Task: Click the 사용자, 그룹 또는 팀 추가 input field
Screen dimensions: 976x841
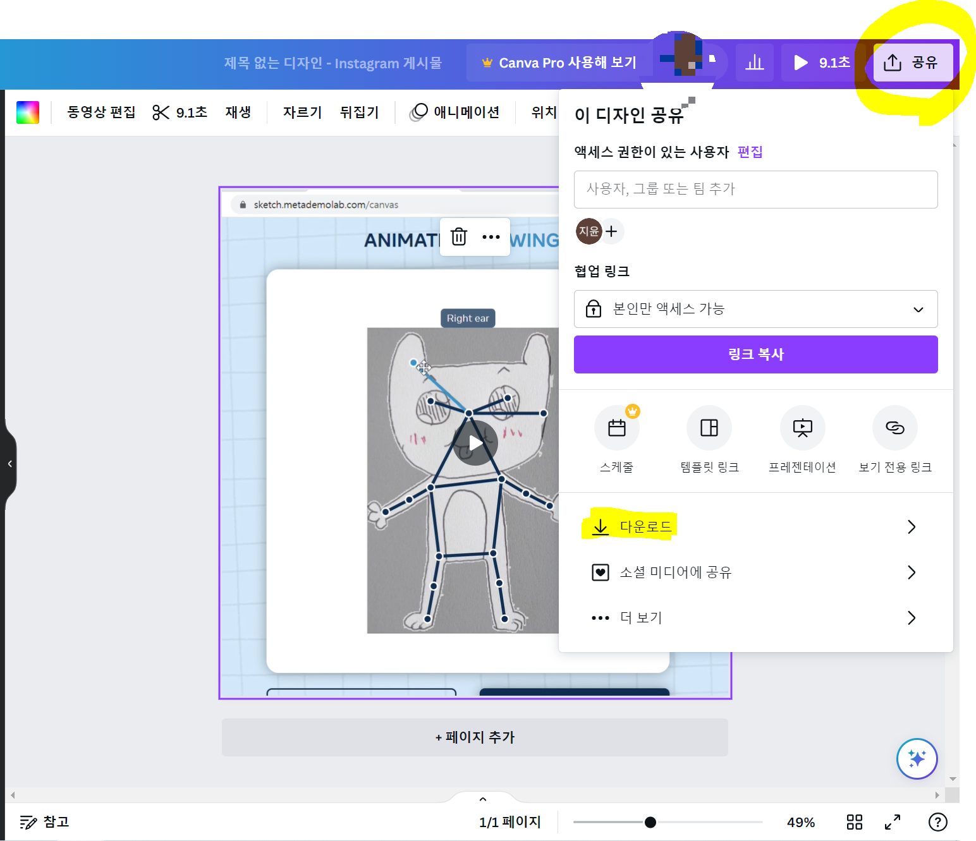Action: tap(755, 189)
